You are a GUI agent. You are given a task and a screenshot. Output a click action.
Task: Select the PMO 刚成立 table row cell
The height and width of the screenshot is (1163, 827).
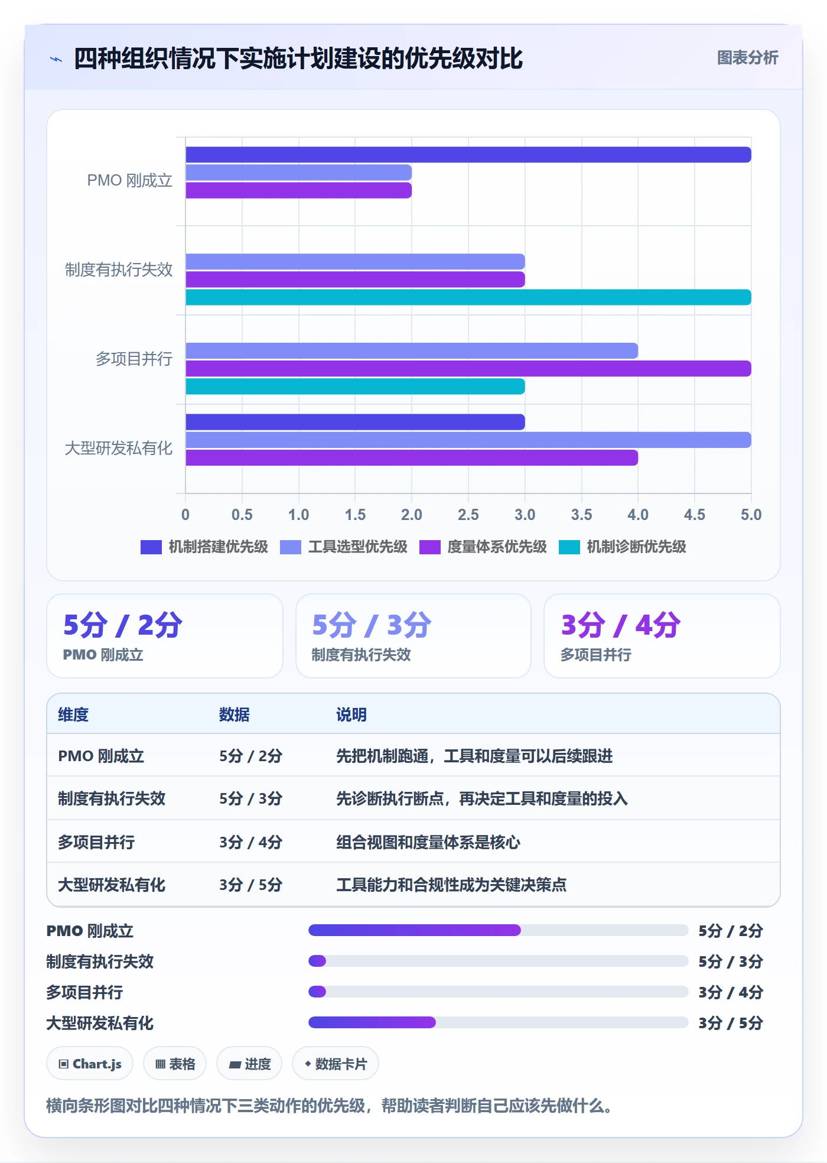[x=101, y=756]
